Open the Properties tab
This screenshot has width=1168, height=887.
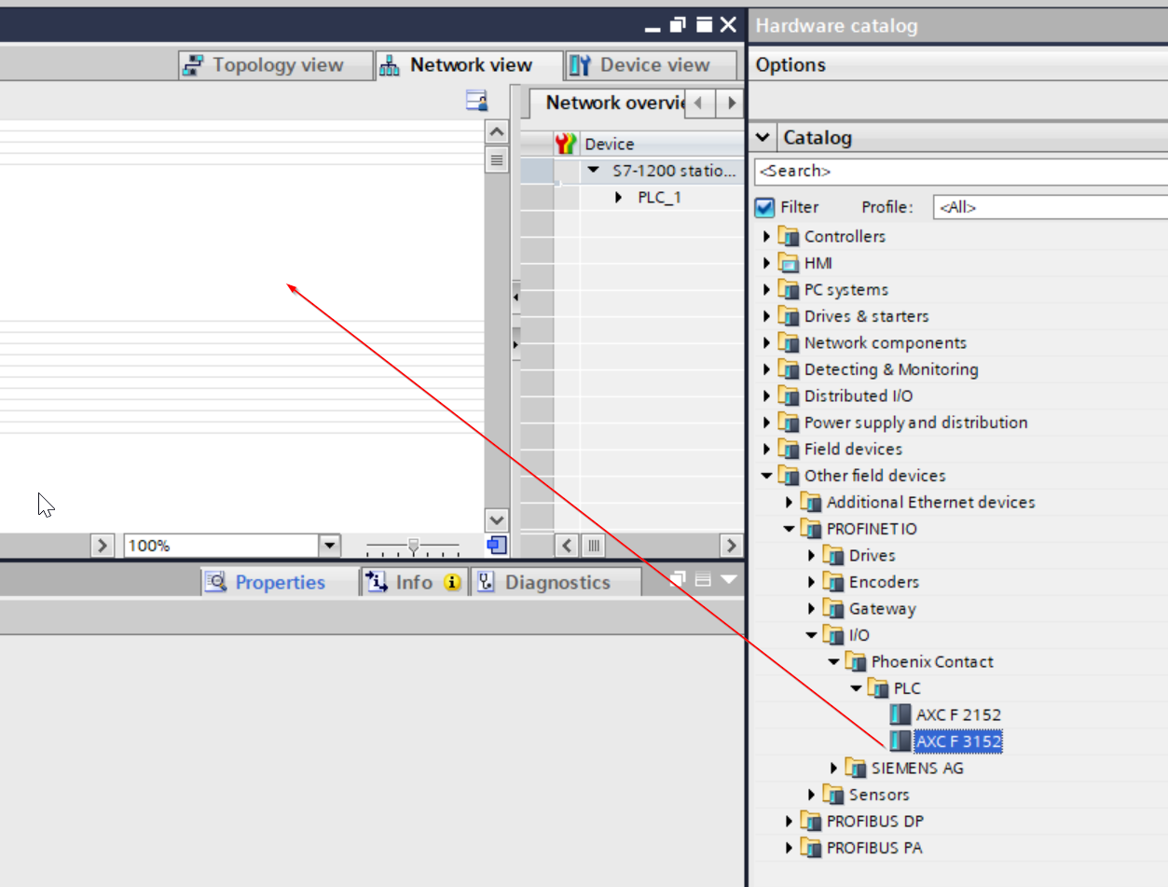(280, 582)
